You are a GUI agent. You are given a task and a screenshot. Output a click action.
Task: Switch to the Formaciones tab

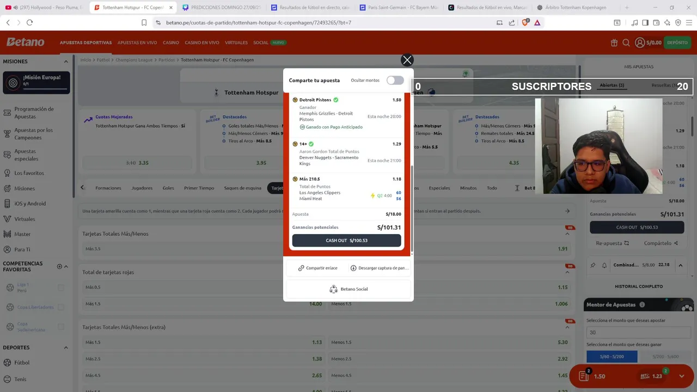pyautogui.click(x=108, y=188)
